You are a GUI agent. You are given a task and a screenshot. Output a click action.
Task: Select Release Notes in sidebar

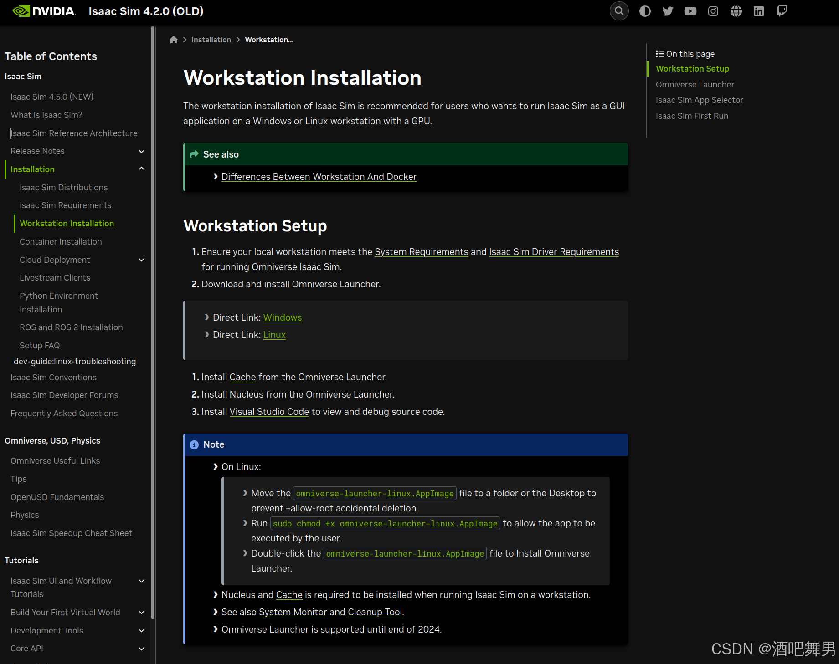point(37,151)
